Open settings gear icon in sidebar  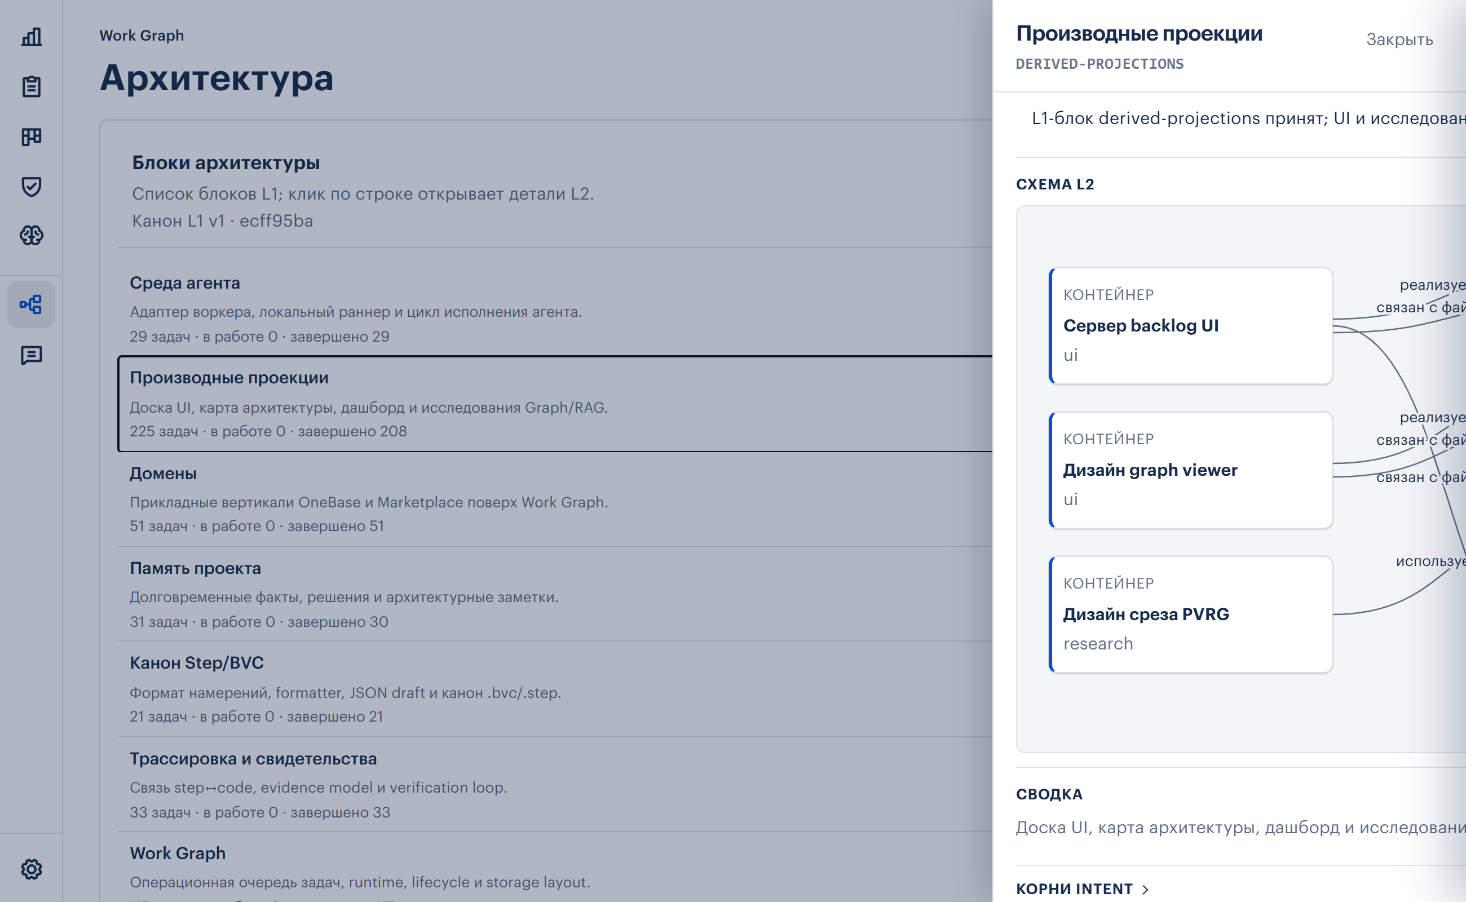[31, 869]
